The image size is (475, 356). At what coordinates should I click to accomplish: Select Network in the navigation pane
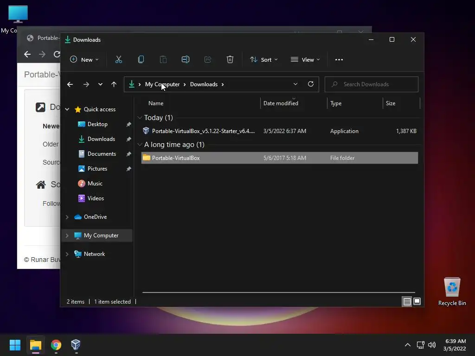tap(94, 254)
